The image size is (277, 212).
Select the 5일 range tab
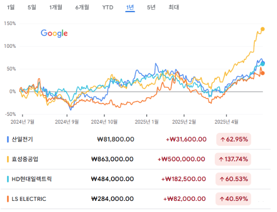32,7
